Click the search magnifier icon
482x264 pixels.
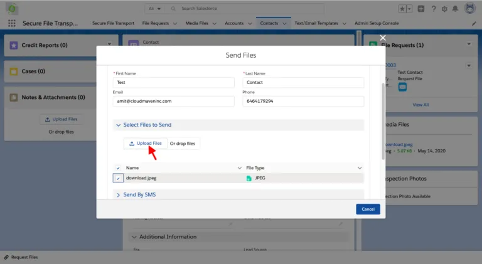[x=173, y=9]
